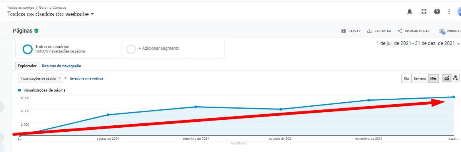This screenshot has width=461, height=152.
Task: Click the Adicionar segmento box
Action: 173,49
